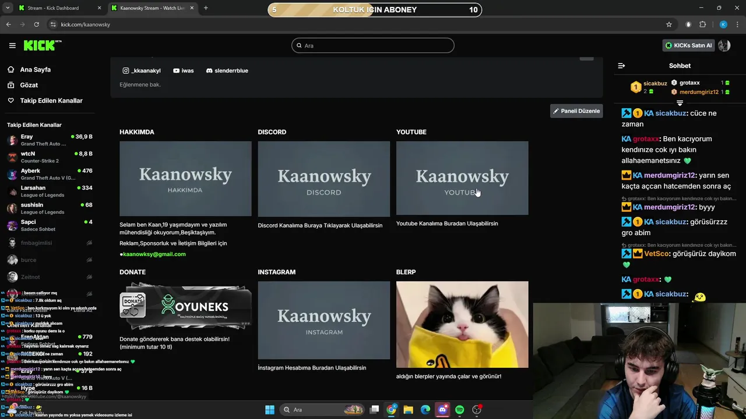Image resolution: width=746 pixels, height=419 pixels.
Task: Click VetSco username in chat
Action: pyautogui.click(x=657, y=254)
